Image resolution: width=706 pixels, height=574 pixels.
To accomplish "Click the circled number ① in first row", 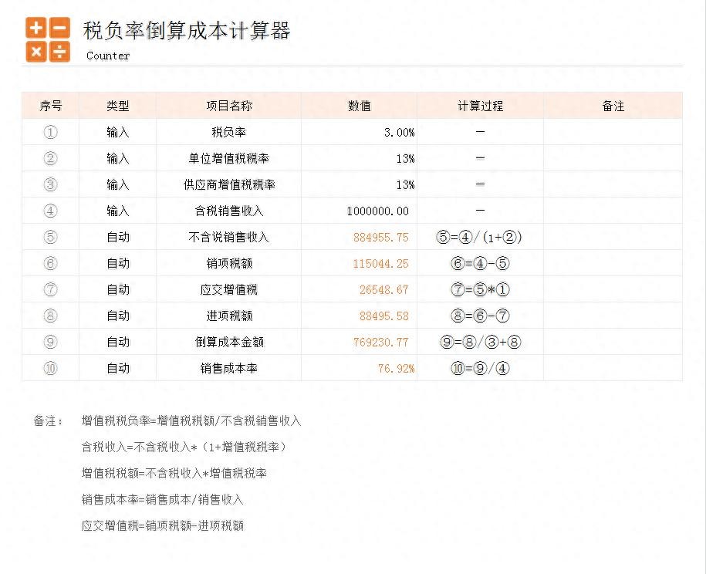I will click(51, 132).
